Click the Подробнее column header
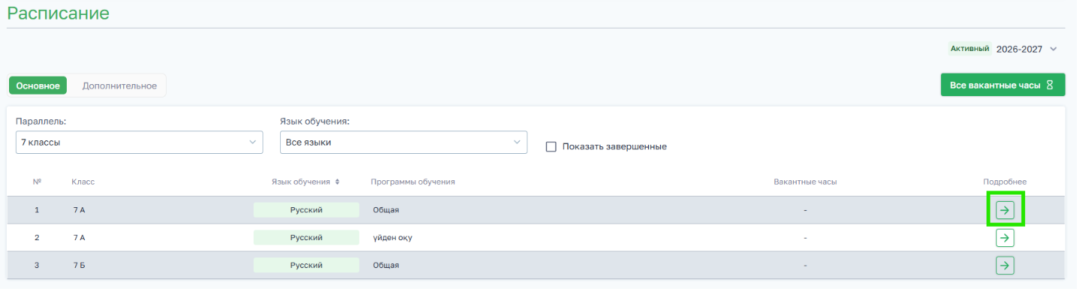Screen dimensions: 1077x289 (x=1005, y=182)
